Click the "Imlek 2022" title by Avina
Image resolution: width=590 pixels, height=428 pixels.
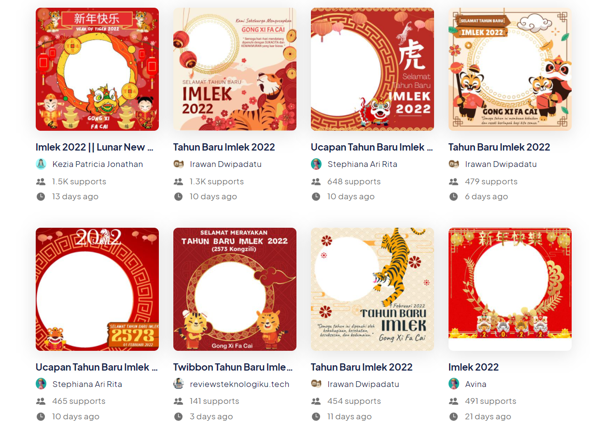coord(474,367)
